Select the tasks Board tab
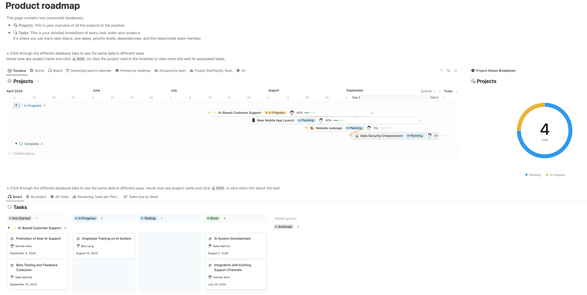The width and height of the screenshot is (587, 295). click(15, 197)
